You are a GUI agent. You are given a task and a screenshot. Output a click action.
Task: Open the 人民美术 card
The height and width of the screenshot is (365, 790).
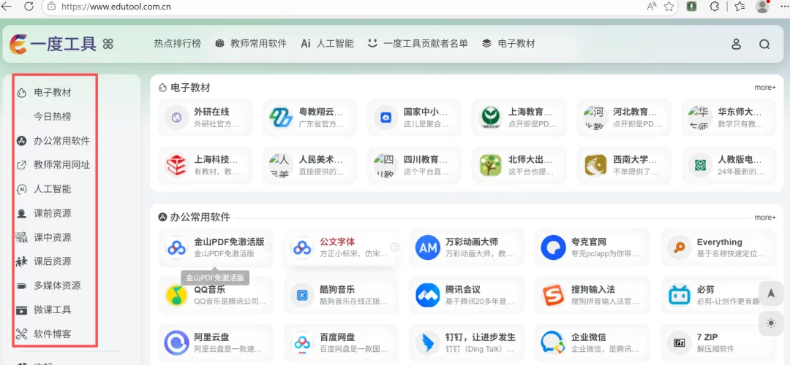click(309, 165)
